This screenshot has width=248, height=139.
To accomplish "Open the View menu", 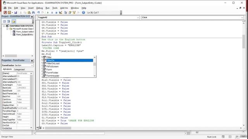I will pos(23,8).
